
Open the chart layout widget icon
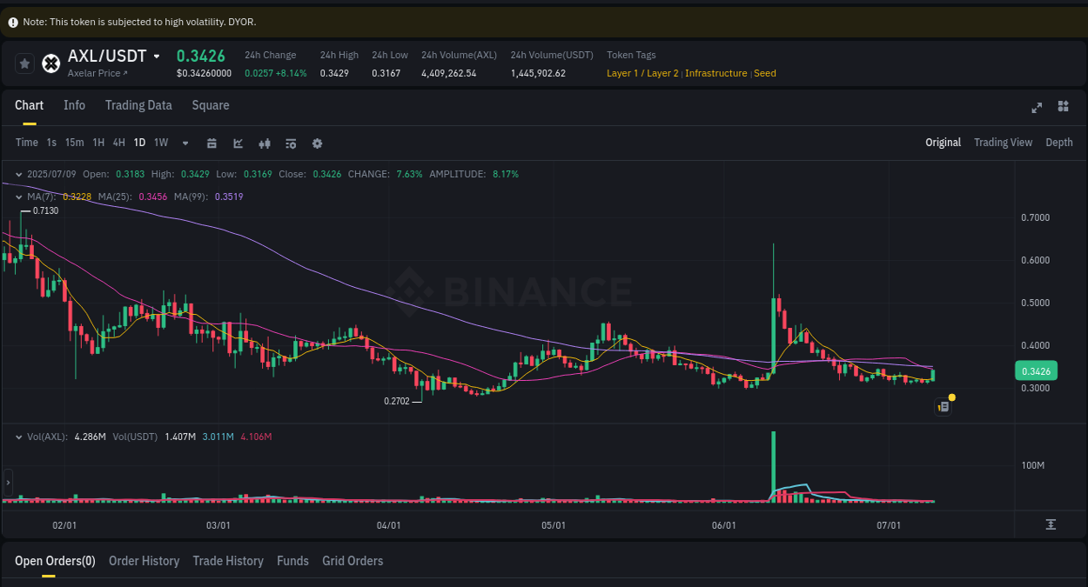[1063, 106]
